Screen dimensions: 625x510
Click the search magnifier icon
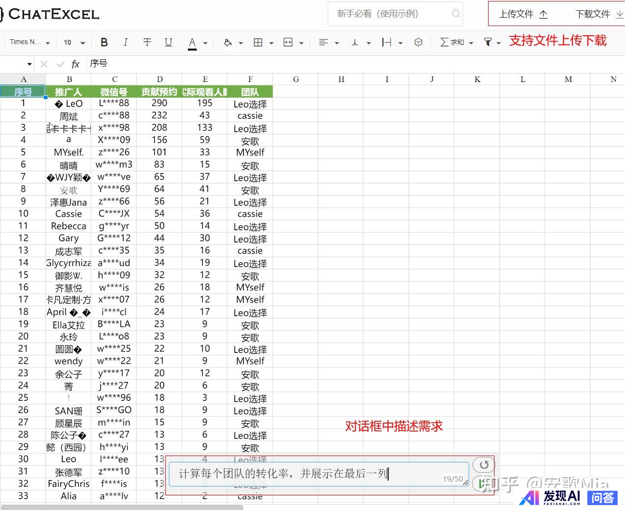click(456, 14)
